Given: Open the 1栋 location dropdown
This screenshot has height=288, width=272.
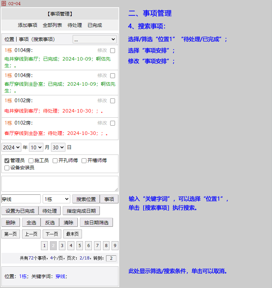Looking at the screenshot, I should coord(56,199).
